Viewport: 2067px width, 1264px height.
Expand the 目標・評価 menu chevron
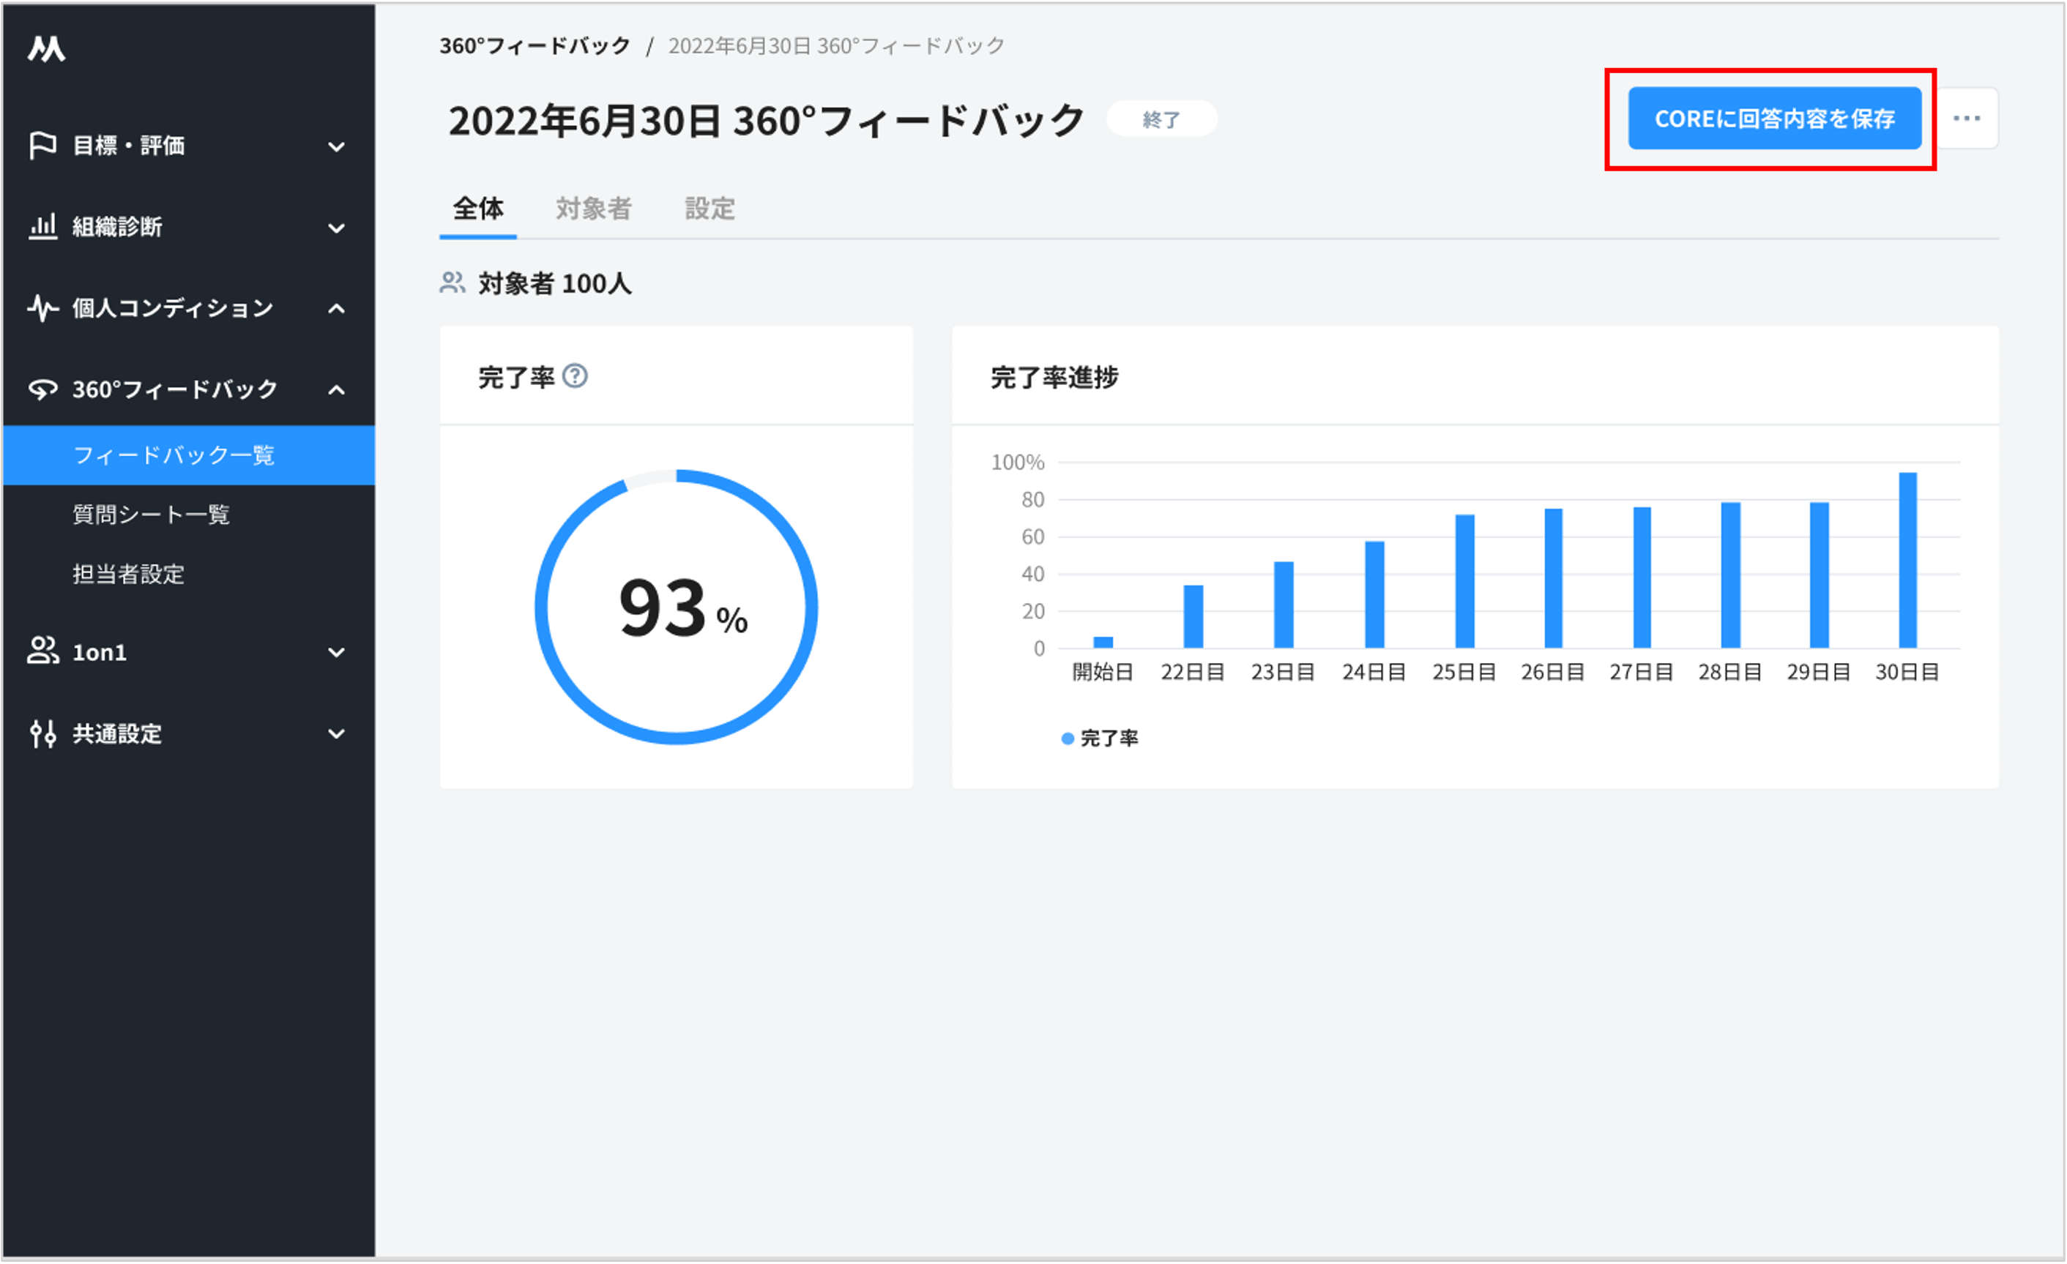point(338,146)
